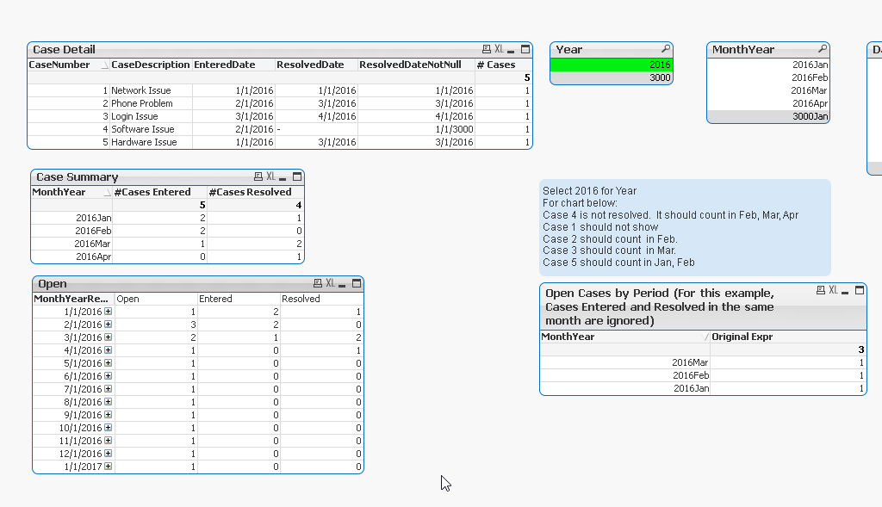Expand the 9/1/2016 row in Open table

pos(108,415)
